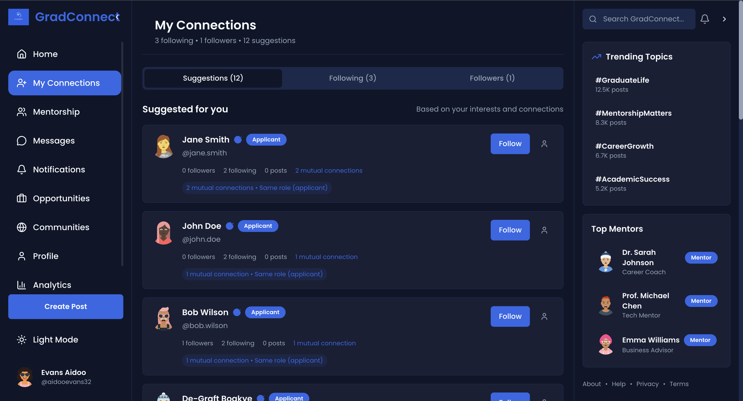This screenshot has width=743, height=401.
Task: Open the Communities globe icon
Action: coord(21,227)
